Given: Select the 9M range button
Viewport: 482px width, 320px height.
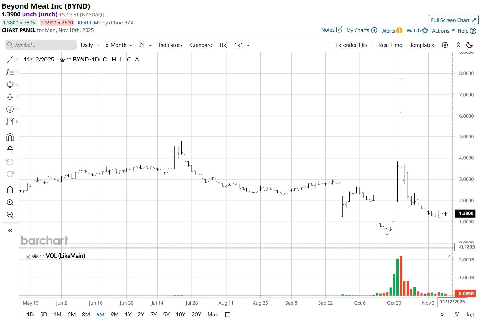Looking at the screenshot, I should (x=115, y=315).
